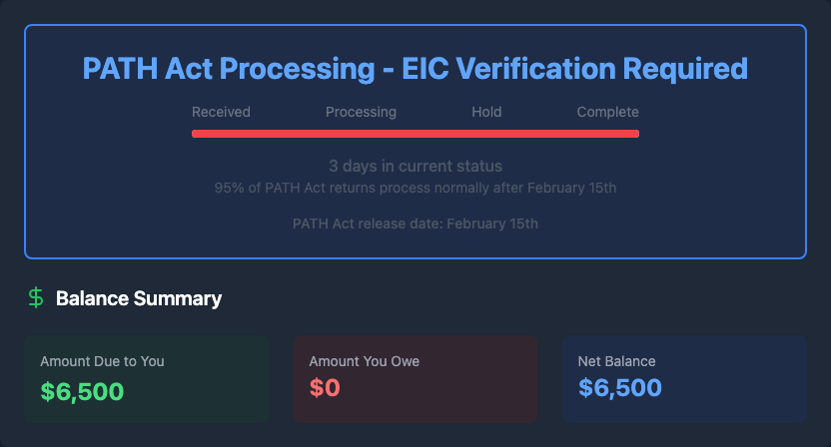
Task: Open the Net Balance card
Action: (x=684, y=378)
